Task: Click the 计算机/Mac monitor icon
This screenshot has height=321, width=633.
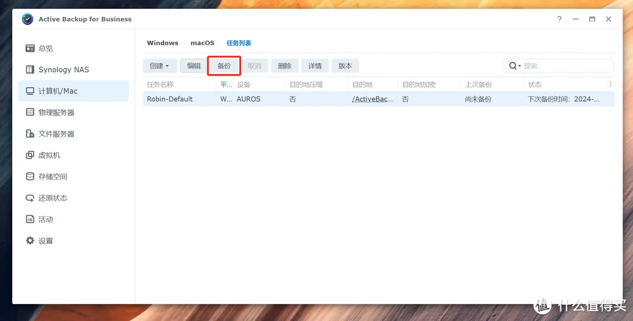Action: 30,91
